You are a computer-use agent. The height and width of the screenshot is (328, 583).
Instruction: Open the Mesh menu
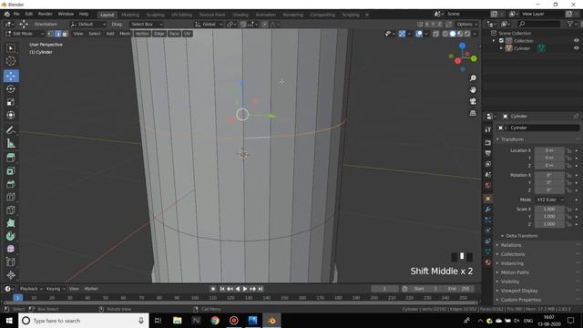pyautogui.click(x=125, y=34)
